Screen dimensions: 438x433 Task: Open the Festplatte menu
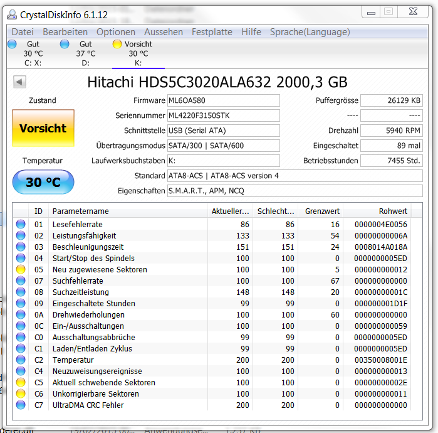click(212, 32)
